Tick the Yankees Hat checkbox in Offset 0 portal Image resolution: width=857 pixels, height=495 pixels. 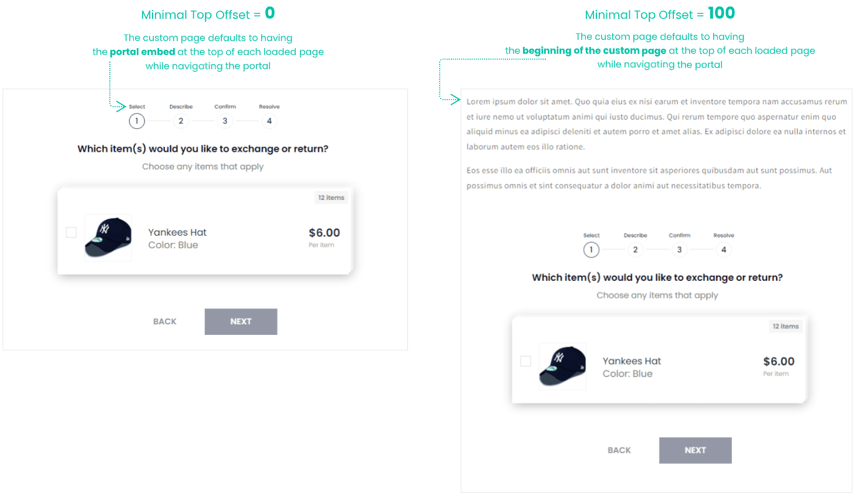pos(72,233)
